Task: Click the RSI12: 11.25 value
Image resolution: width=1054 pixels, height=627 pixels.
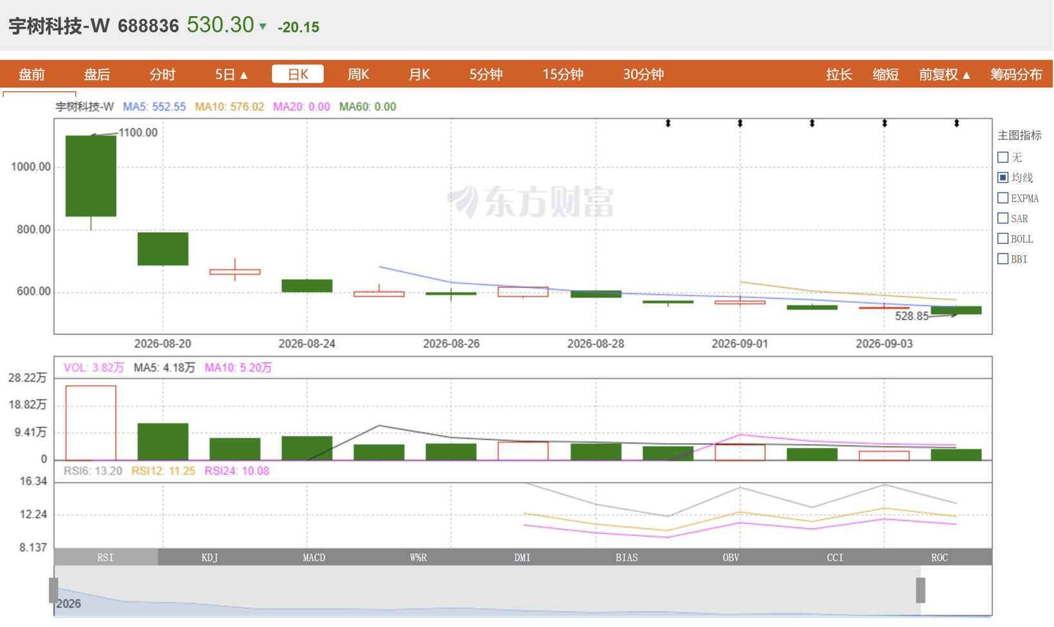Action: 163,471
